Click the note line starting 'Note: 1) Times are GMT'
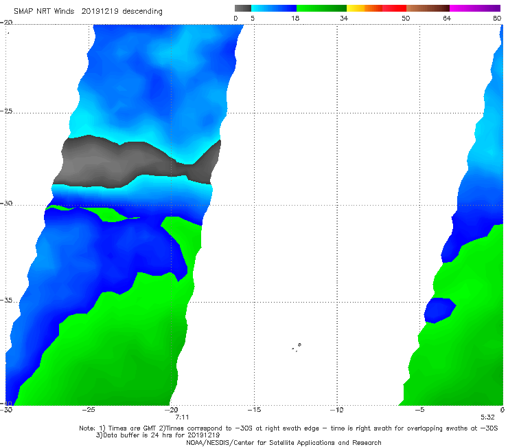The height and width of the screenshot is (447, 508). click(x=288, y=428)
